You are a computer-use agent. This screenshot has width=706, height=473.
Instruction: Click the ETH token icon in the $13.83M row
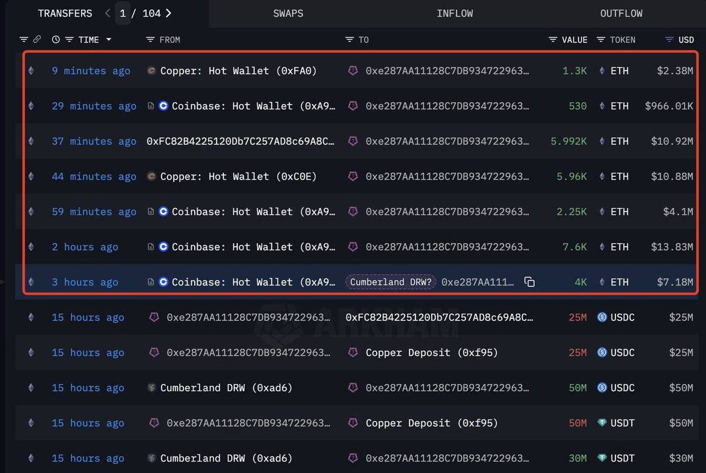(602, 247)
